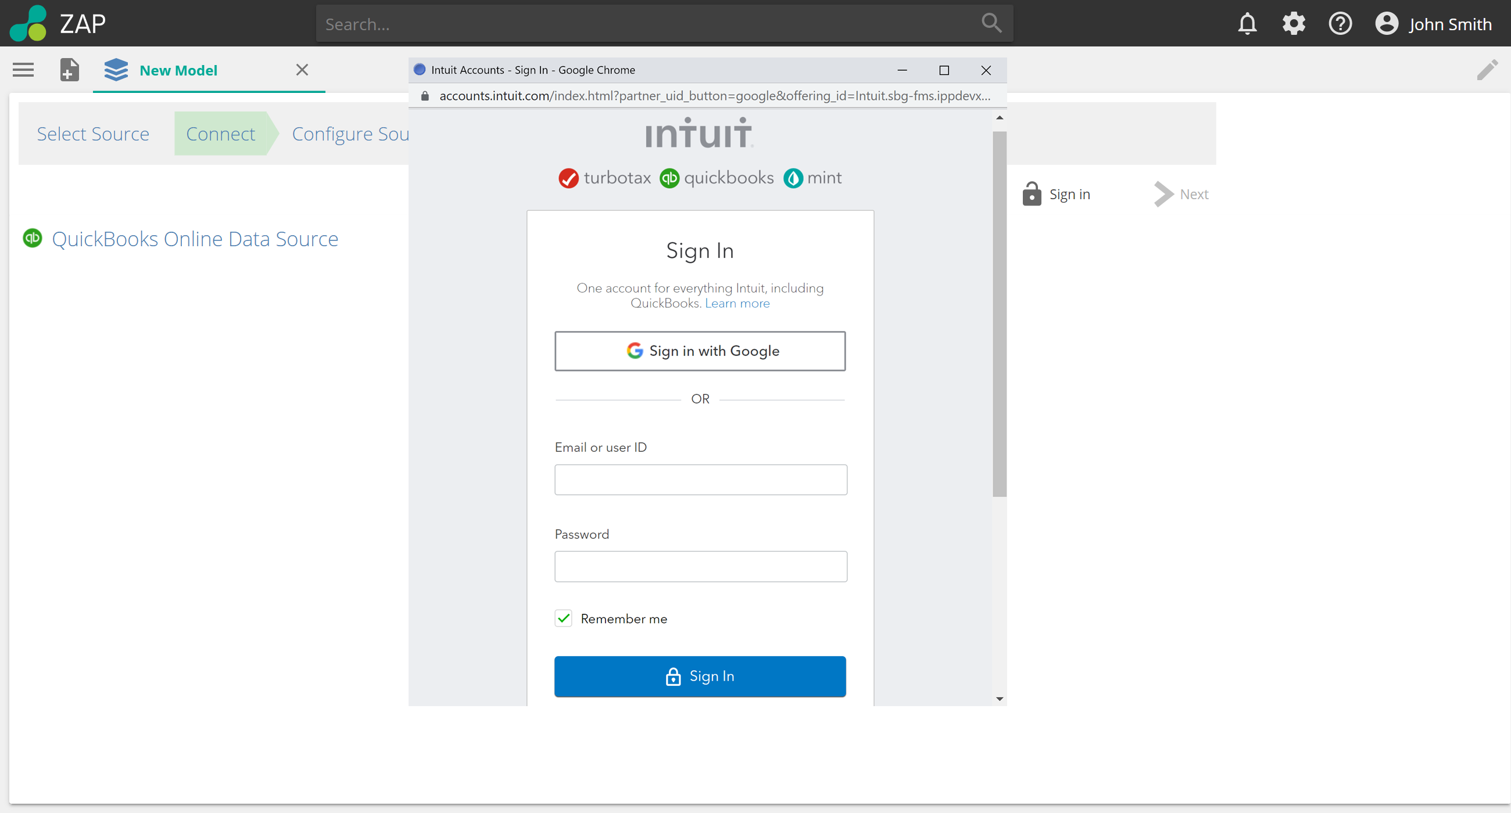Click the edit pencil icon
The width and height of the screenshot is (1511, 813).
(x=1487, y=70)
